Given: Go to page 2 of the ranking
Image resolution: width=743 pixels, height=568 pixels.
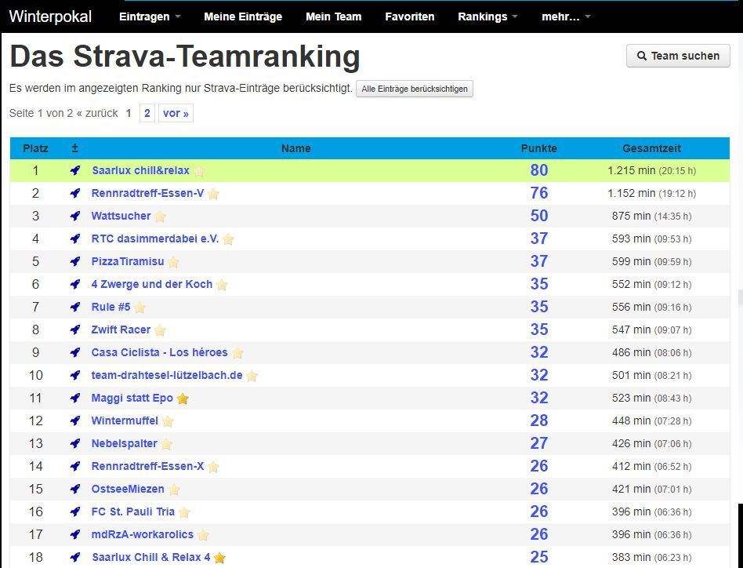Looking at the screenshot, I should click(147, 113).
